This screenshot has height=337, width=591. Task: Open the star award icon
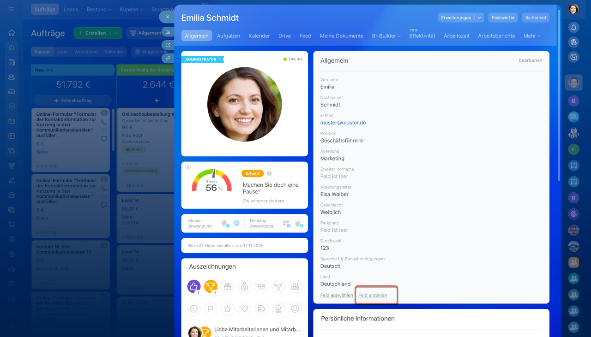[x=228, y=308]
